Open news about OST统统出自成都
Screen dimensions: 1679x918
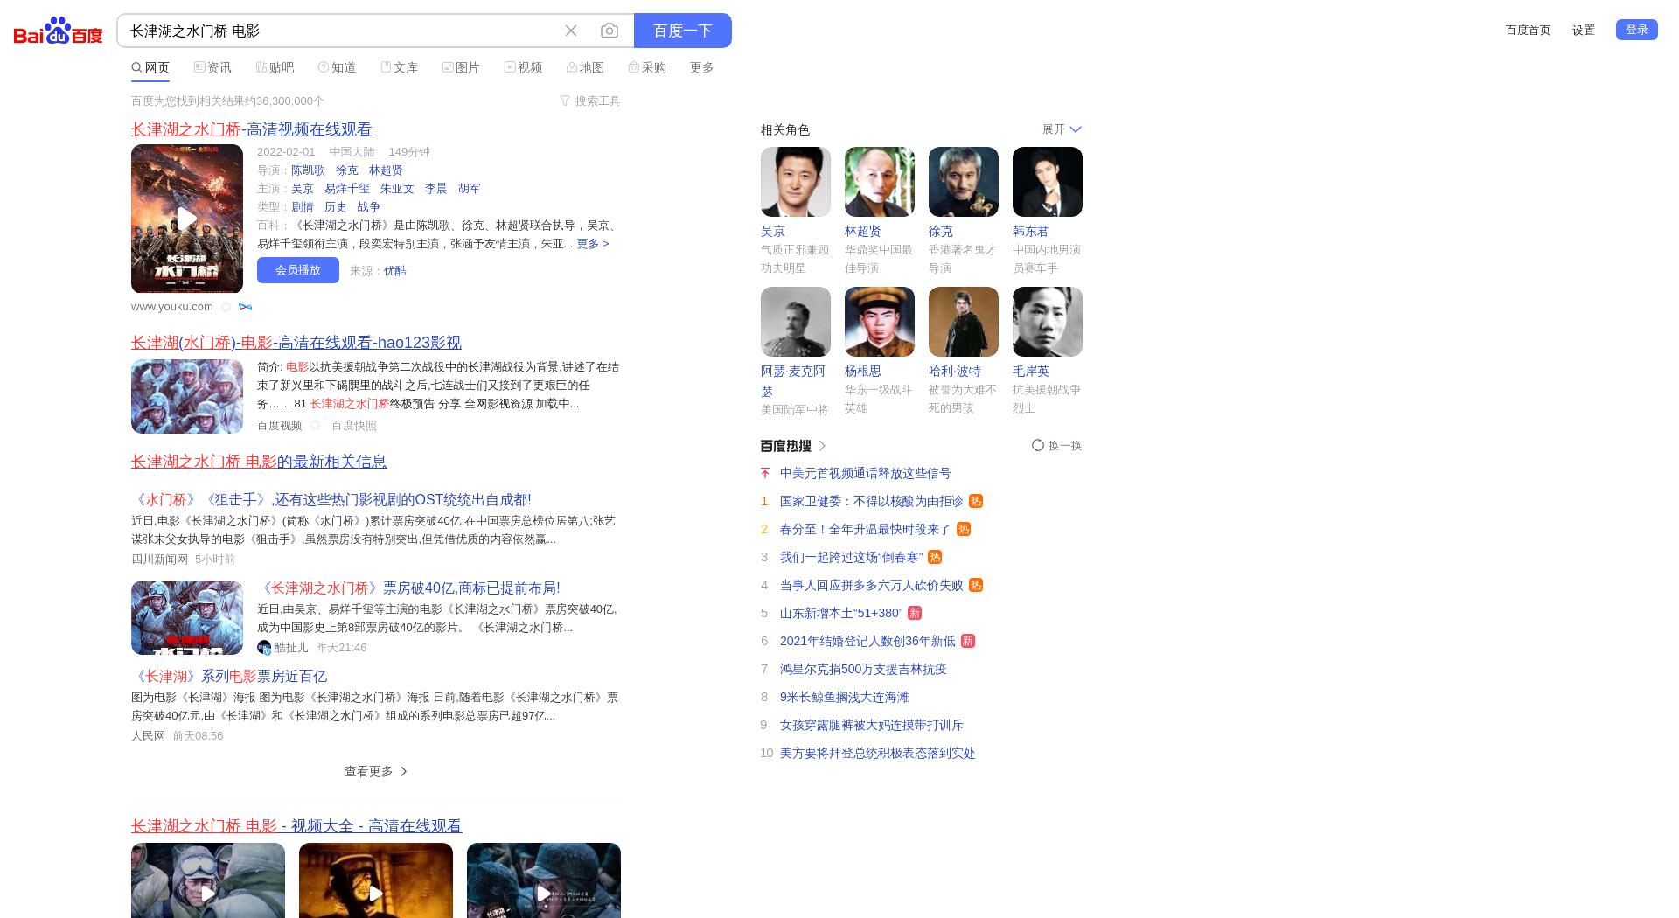[x=331, y=500]
